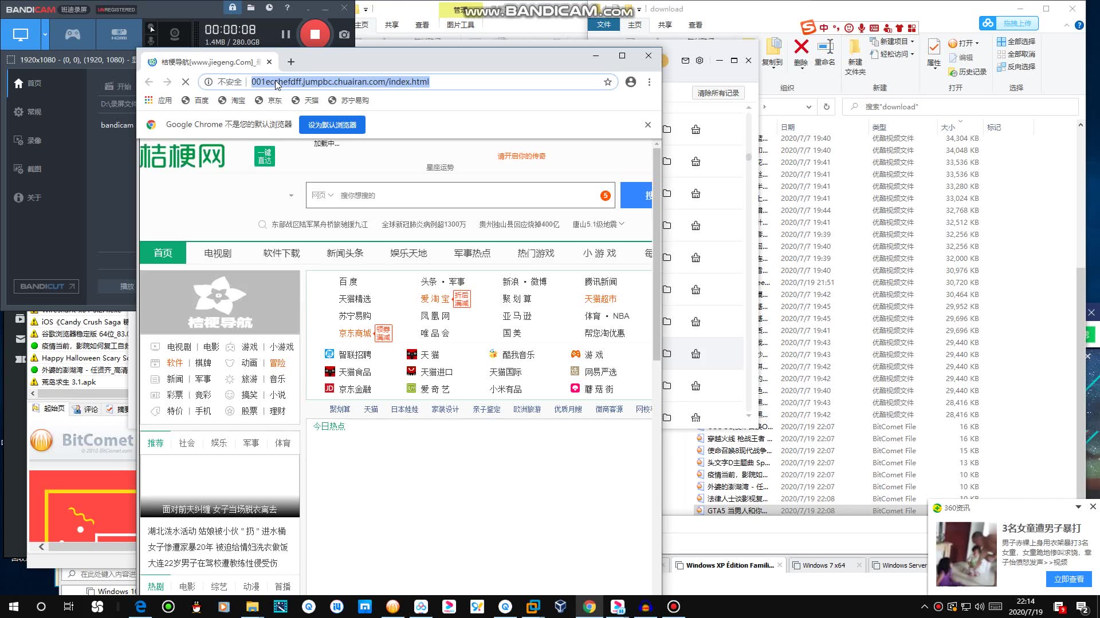Select Bandicam game recording mode
This screenshot has height=618, width=1100.
72,34
